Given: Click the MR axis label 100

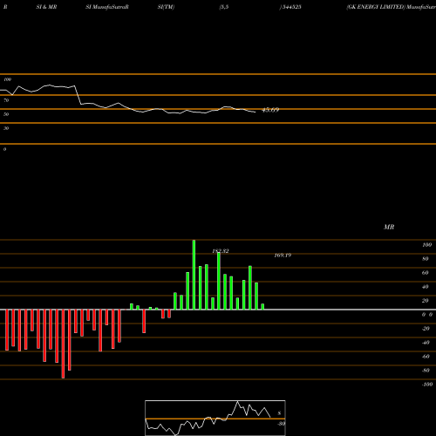Looking at the screenshot, I should 426,245.
